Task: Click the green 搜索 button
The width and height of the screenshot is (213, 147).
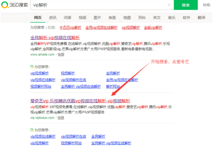Action: click(x=186, y=5)
